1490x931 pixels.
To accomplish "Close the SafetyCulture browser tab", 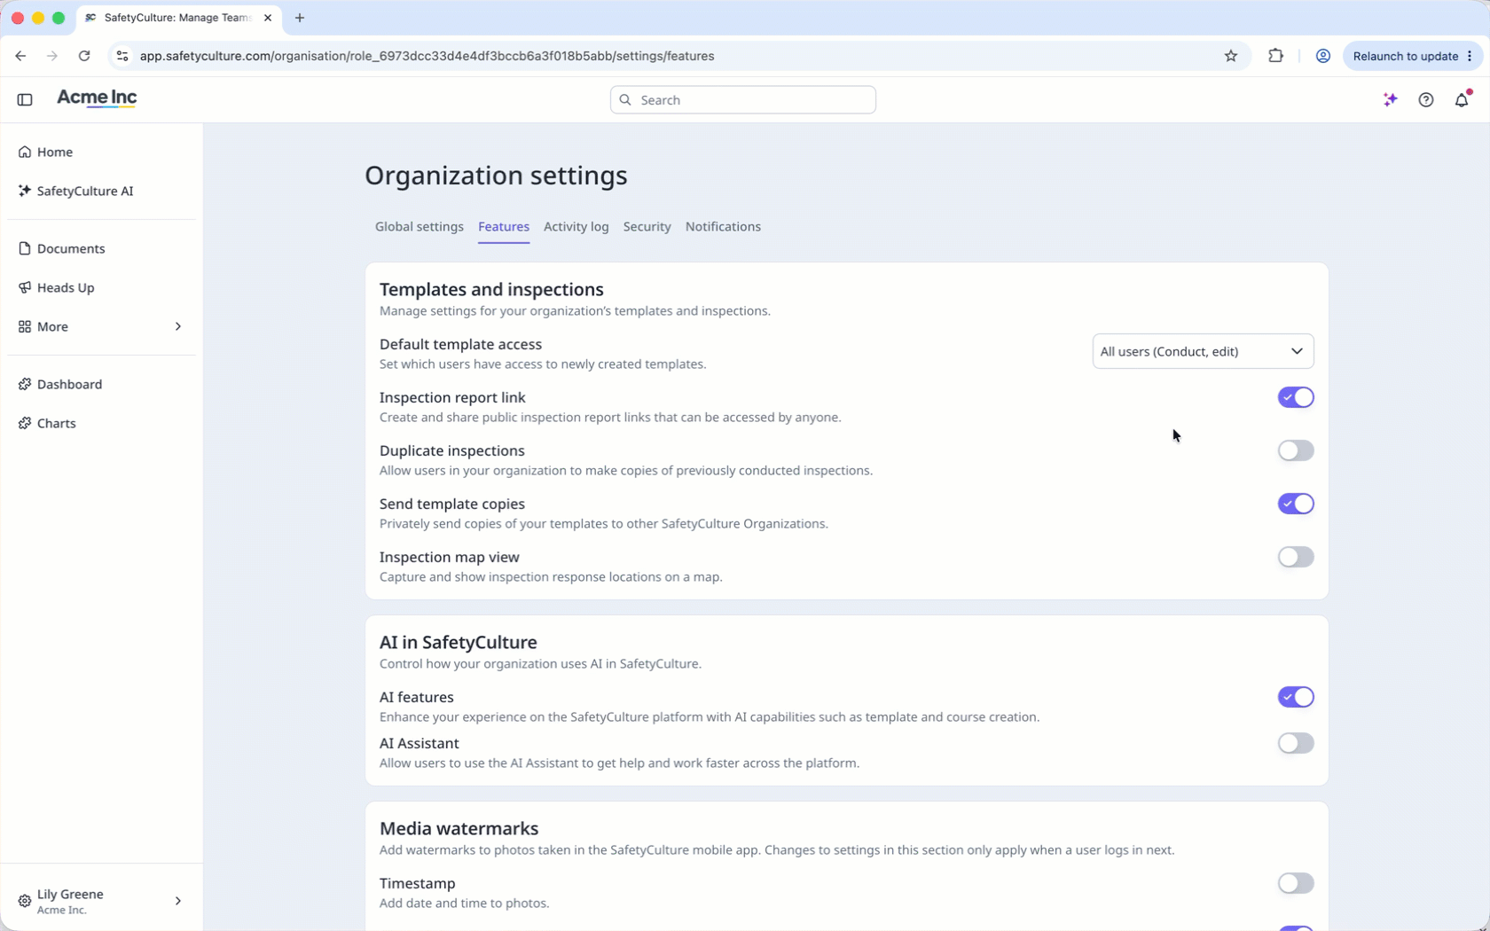I will tap(268, 18).
